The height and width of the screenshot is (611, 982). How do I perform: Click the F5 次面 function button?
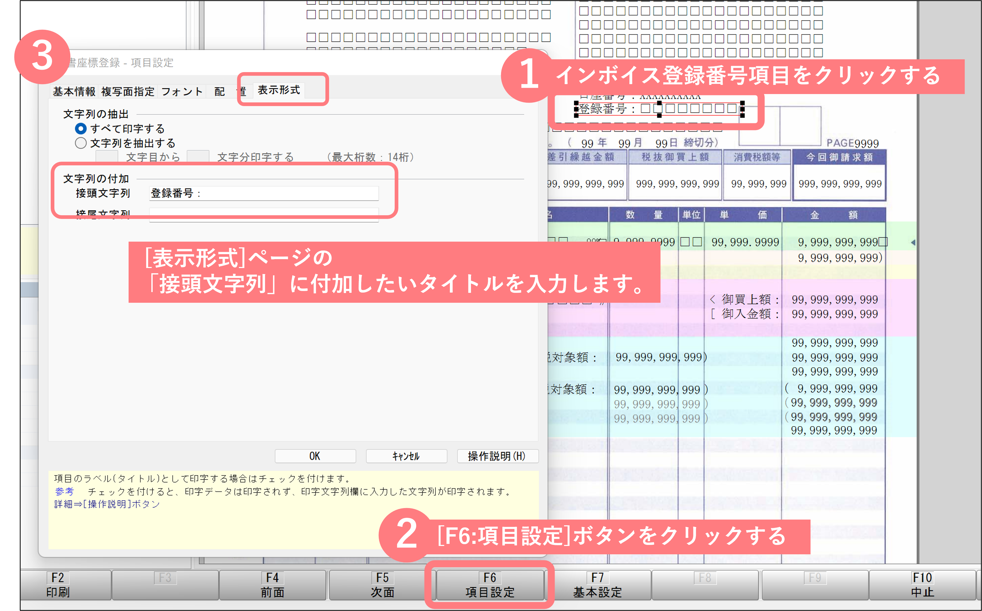(382, 585)
